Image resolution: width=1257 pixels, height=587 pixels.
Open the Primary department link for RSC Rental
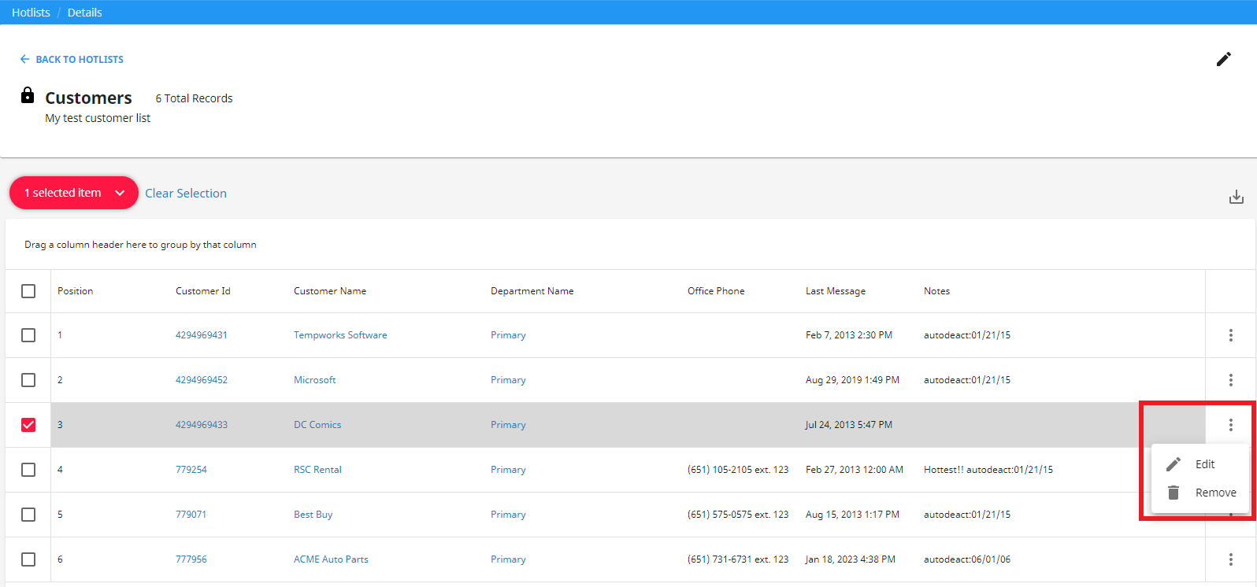point(508,470)
